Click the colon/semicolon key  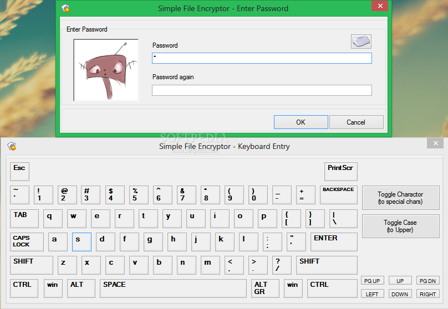[x=272, y=242]
